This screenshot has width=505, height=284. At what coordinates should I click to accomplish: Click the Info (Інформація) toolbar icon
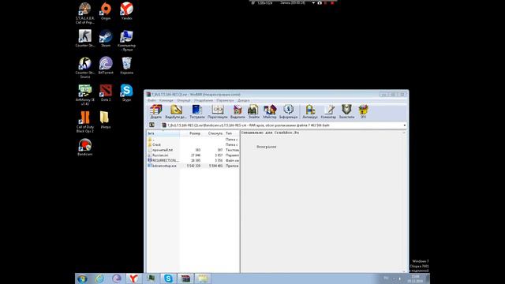(288, 112)
